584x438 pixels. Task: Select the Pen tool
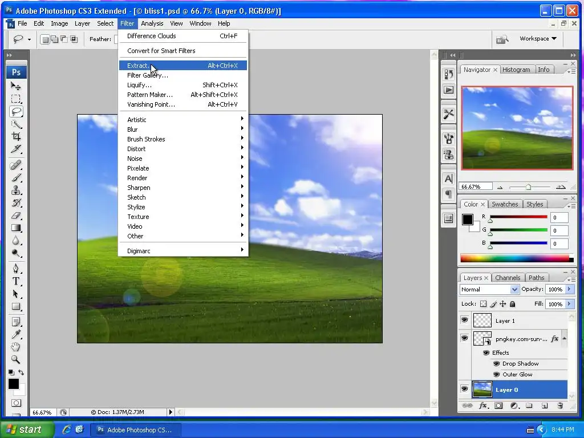pos(15,269)
